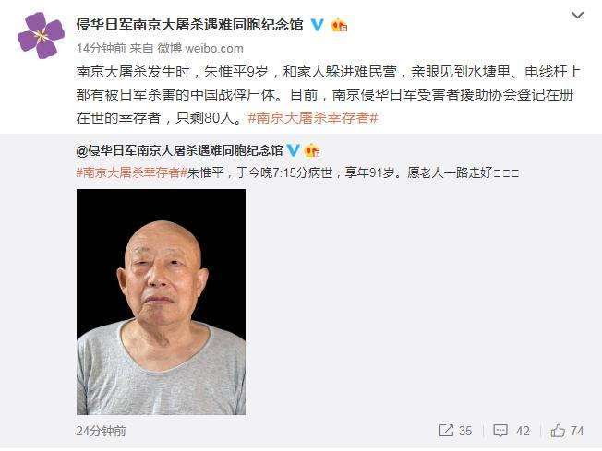Viewport: 602px width, 451px height.
Task: Open the #南京大屠杀幸存者# hashtag in the reposted text
Action: coord(132,172)
